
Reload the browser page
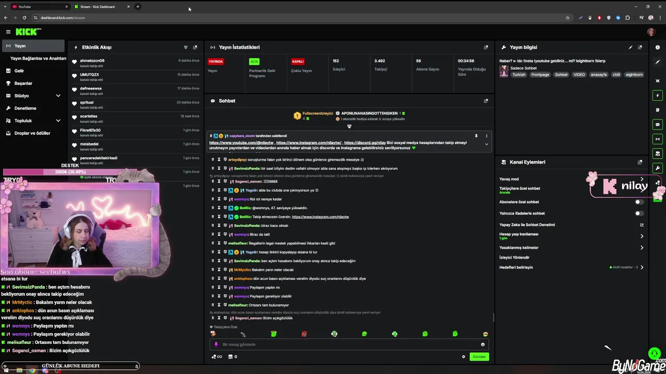24,18
